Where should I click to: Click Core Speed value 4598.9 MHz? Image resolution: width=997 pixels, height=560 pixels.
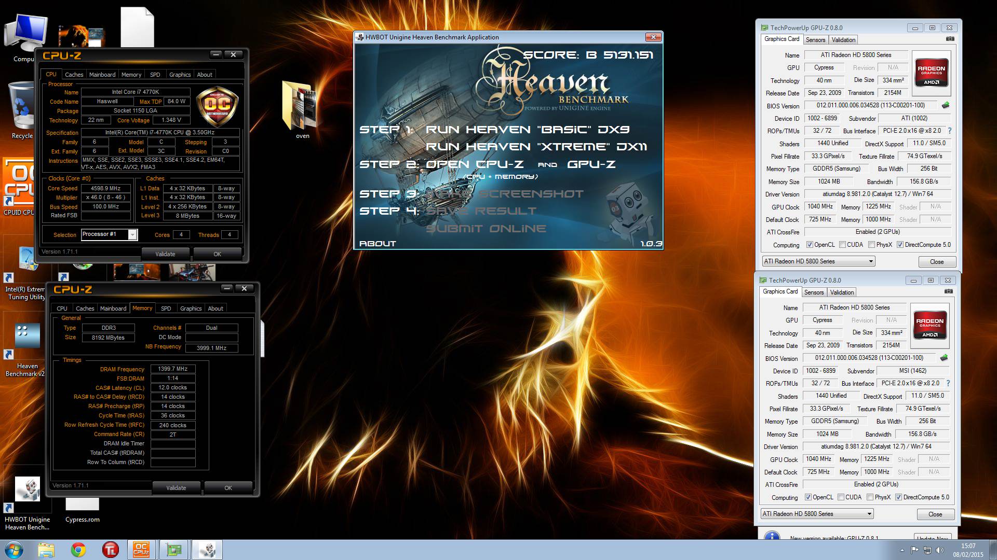(x=106, y=188)
